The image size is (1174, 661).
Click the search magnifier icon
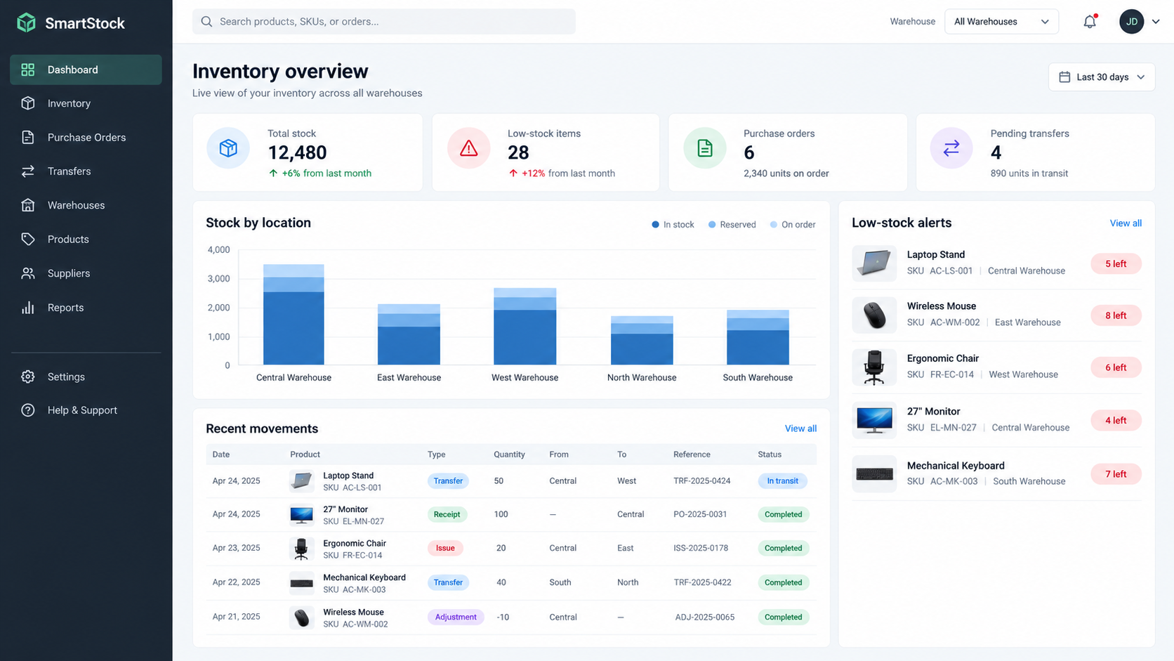point(206,22)
